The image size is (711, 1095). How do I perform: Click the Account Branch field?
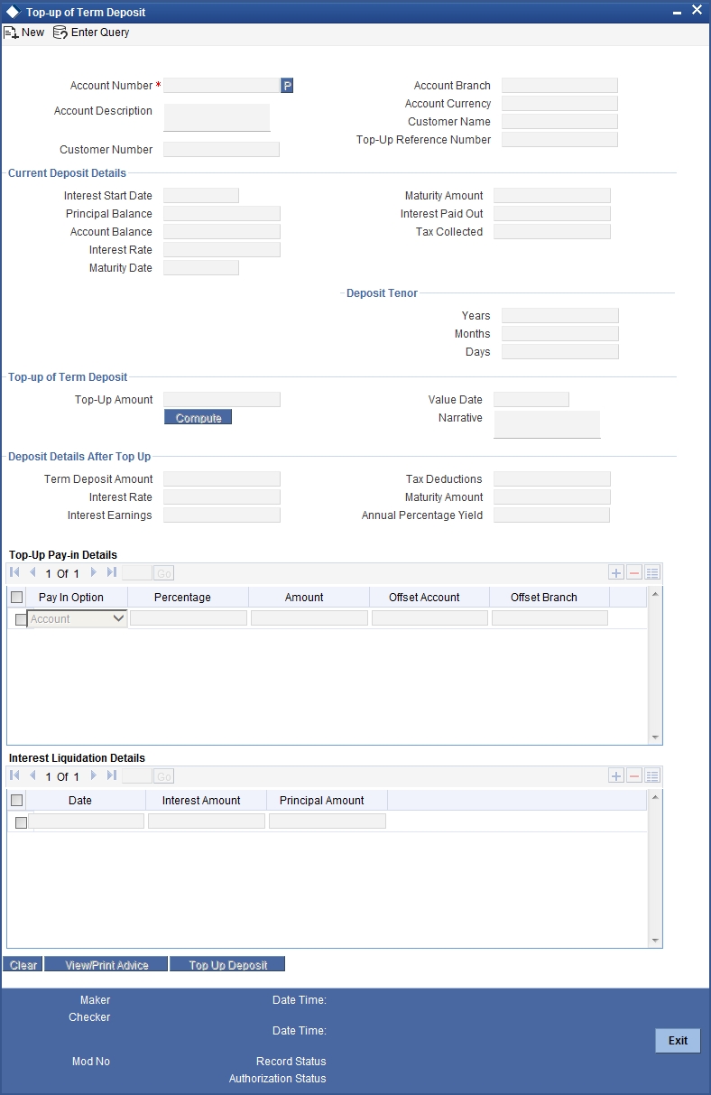pyautogui.click(x=559, y=86)
